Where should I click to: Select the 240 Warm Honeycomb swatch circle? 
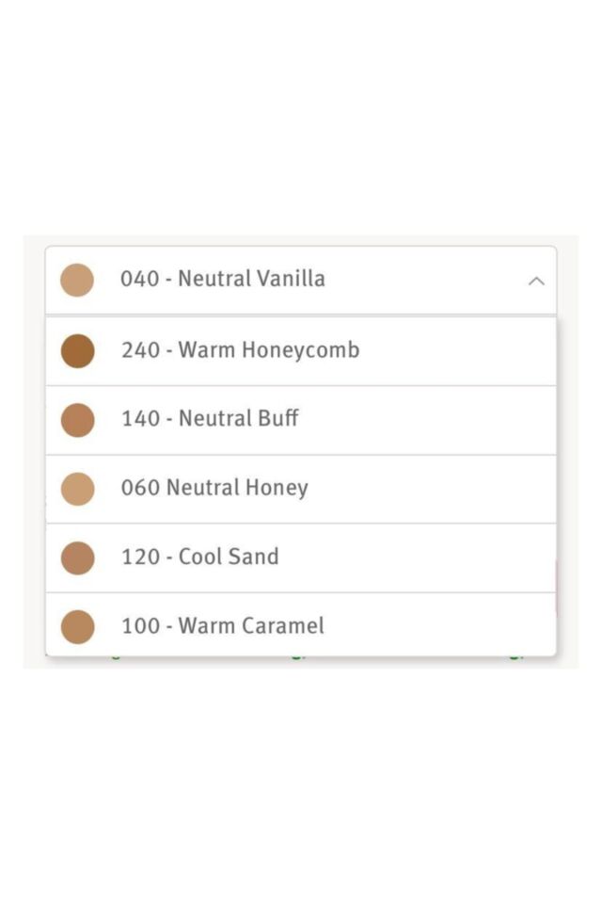click(x=77, y=351)
